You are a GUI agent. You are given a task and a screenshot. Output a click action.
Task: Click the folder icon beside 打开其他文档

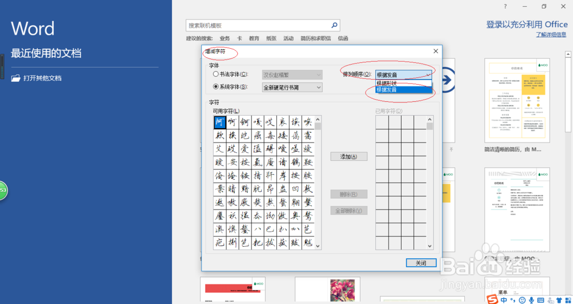[x=15, y=78]
